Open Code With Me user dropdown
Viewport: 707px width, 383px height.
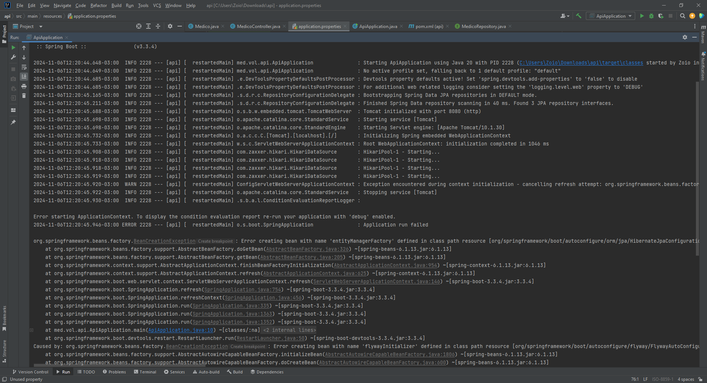tap(564, 16)
